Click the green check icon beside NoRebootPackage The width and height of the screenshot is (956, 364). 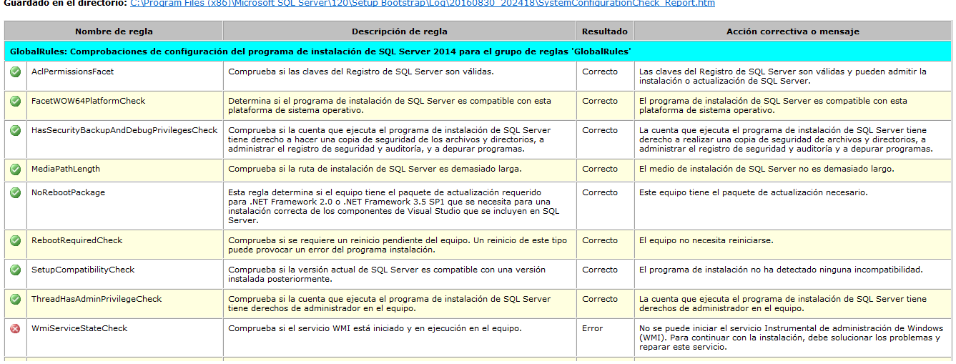click(x=15, y=192)
